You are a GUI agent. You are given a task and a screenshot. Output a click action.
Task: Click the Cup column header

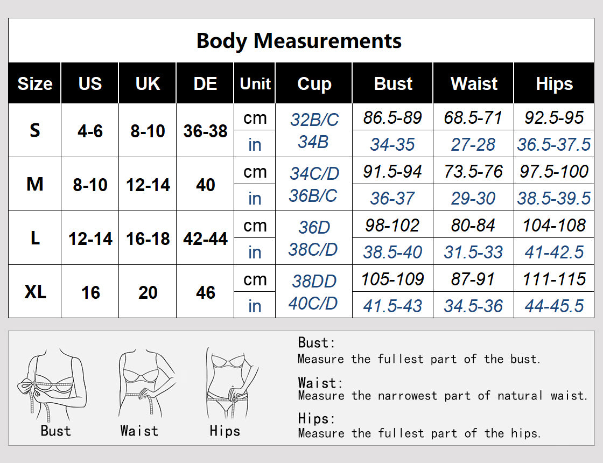314,84
